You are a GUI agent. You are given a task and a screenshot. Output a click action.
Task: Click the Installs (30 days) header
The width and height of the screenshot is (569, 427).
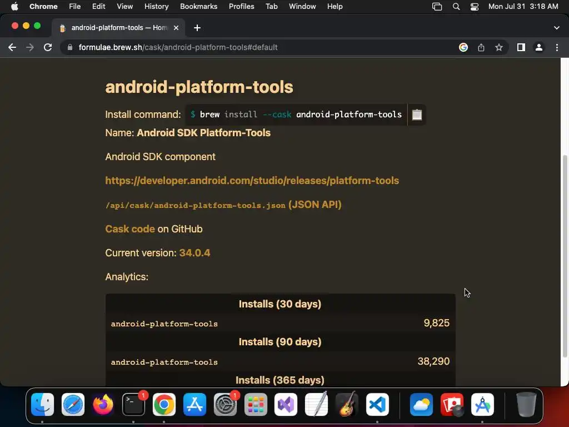280,304
